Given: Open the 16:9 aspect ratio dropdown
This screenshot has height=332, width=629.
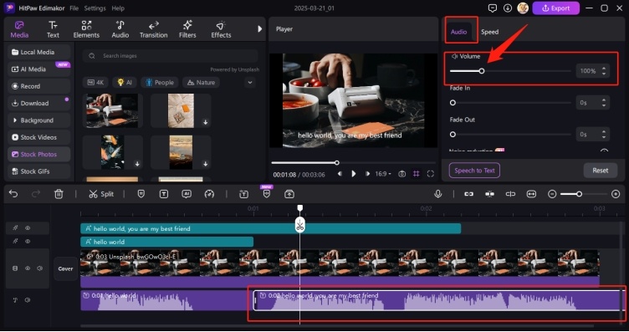Looking at the screenshot, I should (383, 174).
